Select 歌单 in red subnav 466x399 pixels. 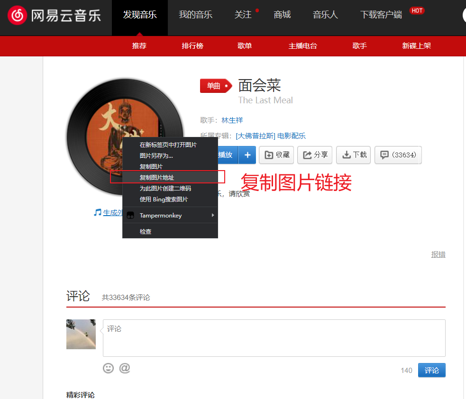[x=245, y=46]
